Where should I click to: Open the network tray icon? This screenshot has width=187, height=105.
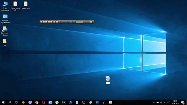tap(161, 102)
